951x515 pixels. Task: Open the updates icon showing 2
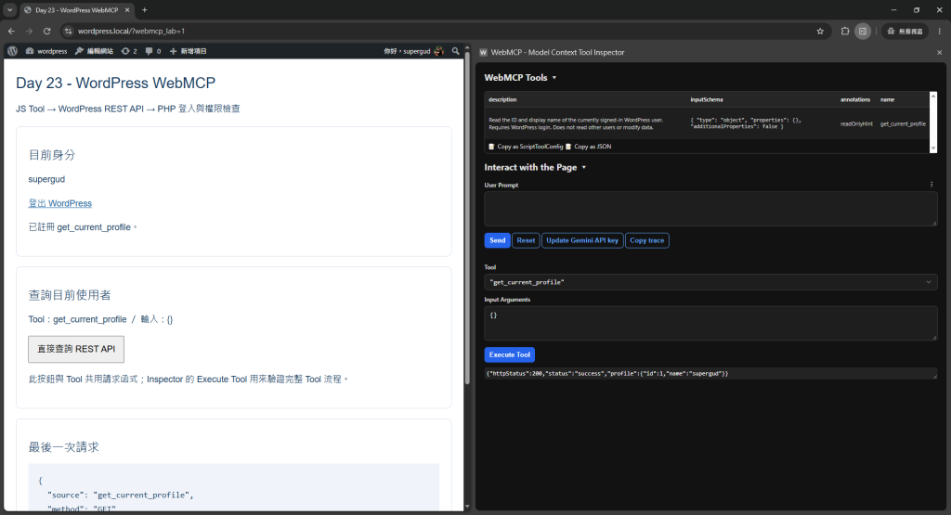pos(129,52)
